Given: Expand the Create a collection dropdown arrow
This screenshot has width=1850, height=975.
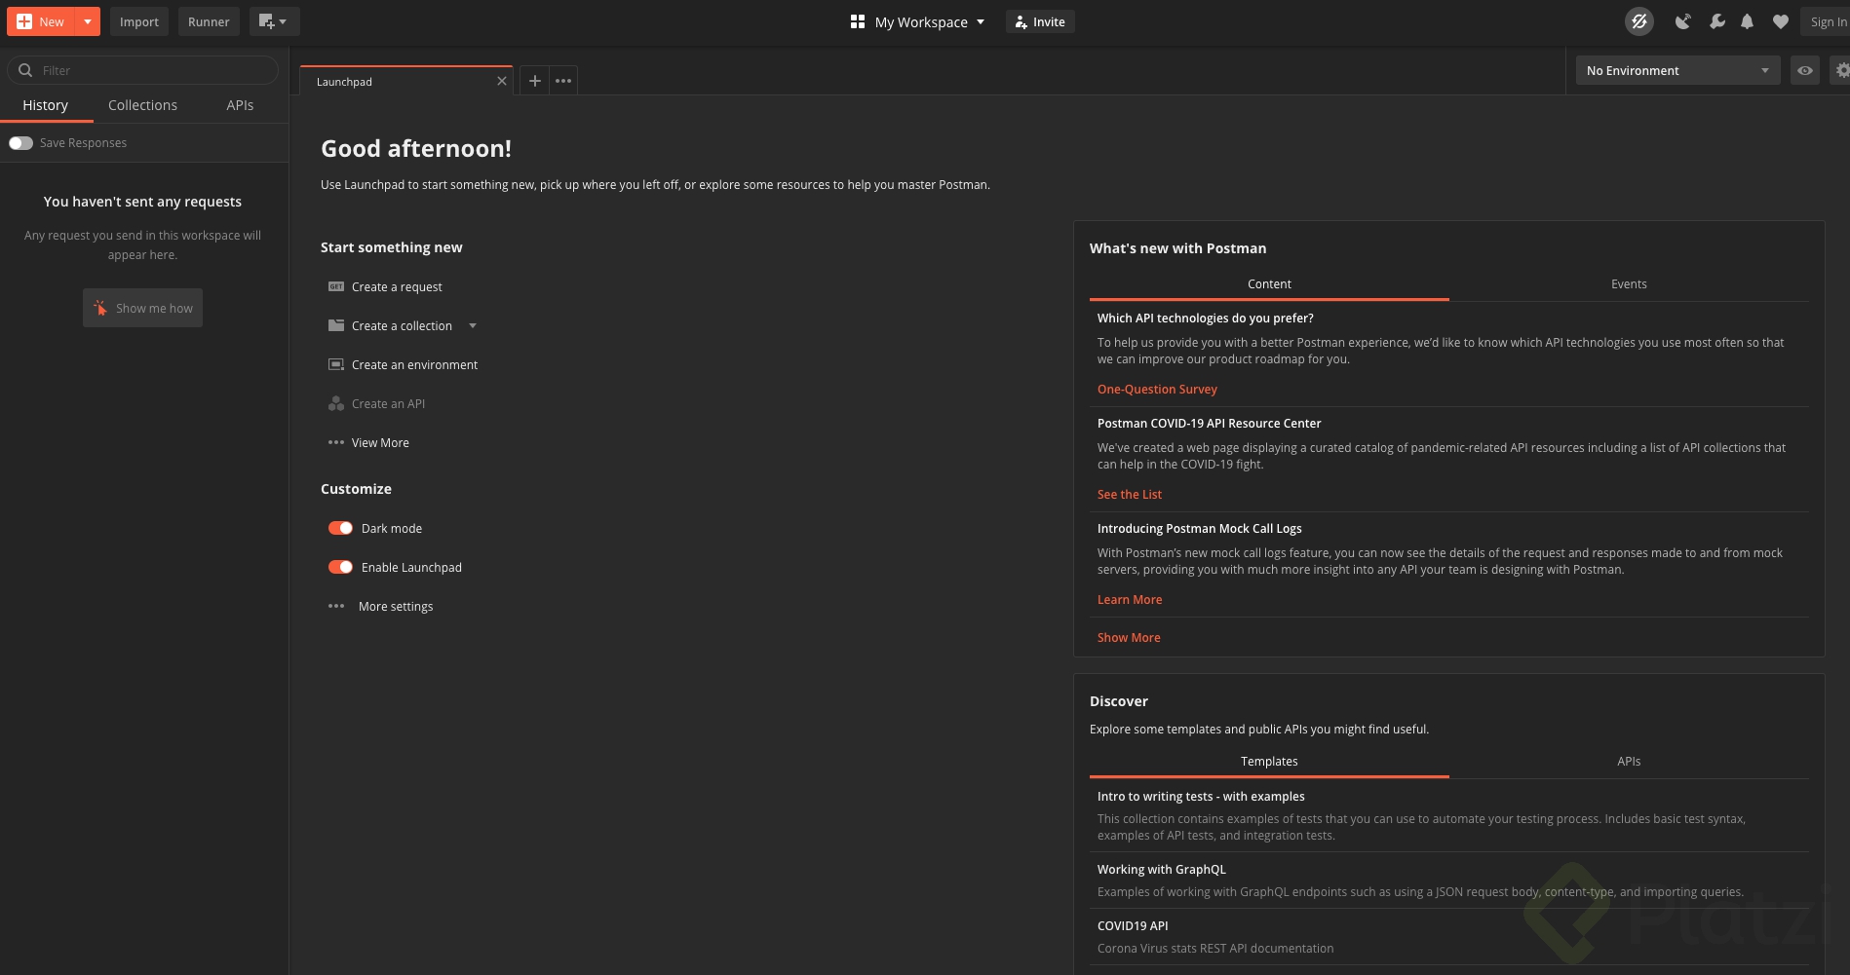Looking at the screenshot, I should coord(473,325).
